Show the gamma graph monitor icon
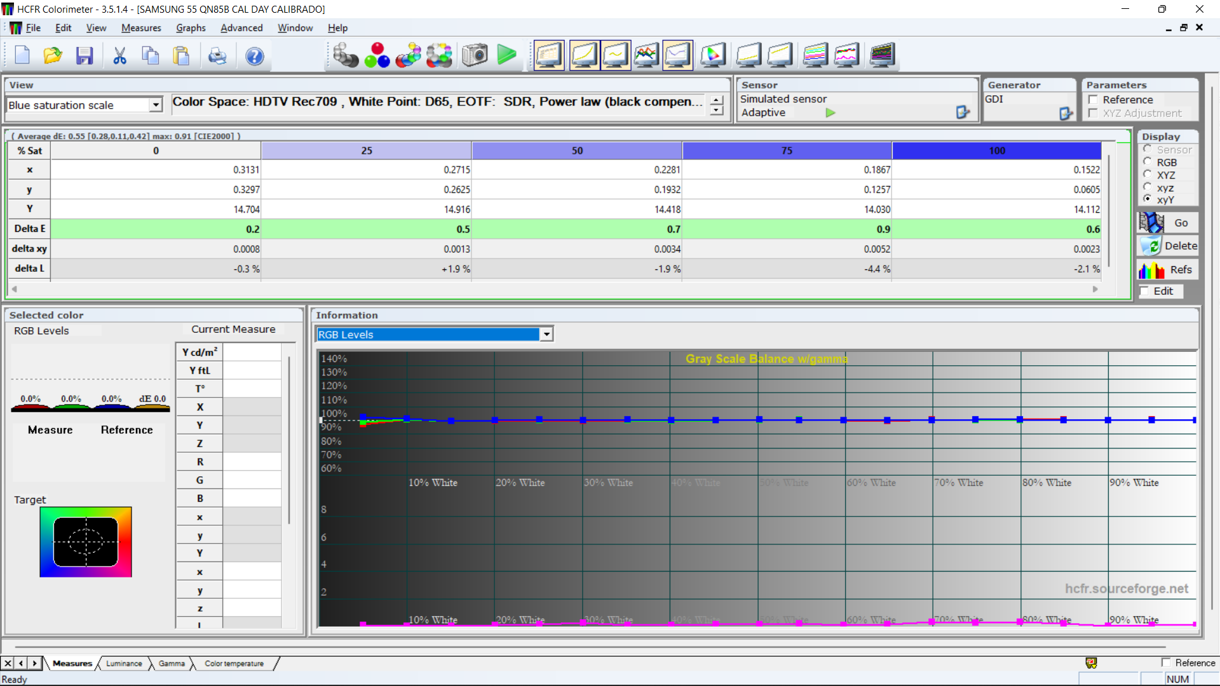1220x686 pixels. 616,55
